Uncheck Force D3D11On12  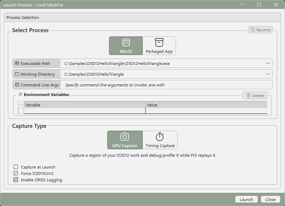[x=16, y=173]
